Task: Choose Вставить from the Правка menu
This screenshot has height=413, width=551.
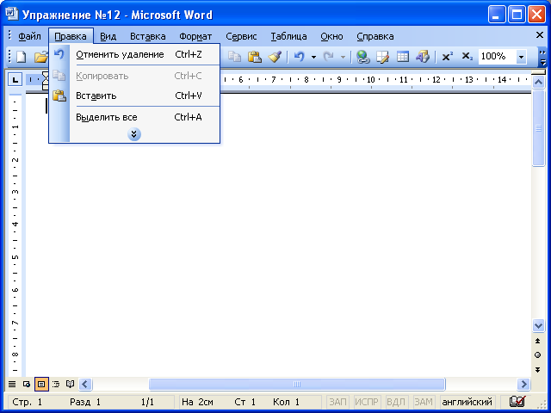Action: [x=134, y=96]
